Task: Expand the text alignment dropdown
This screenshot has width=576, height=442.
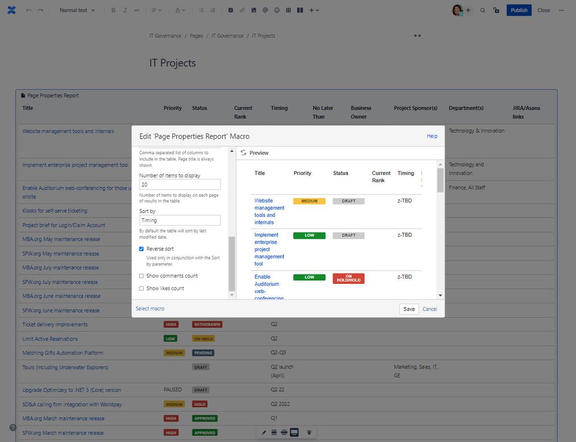Action: (x=156, y=10)
